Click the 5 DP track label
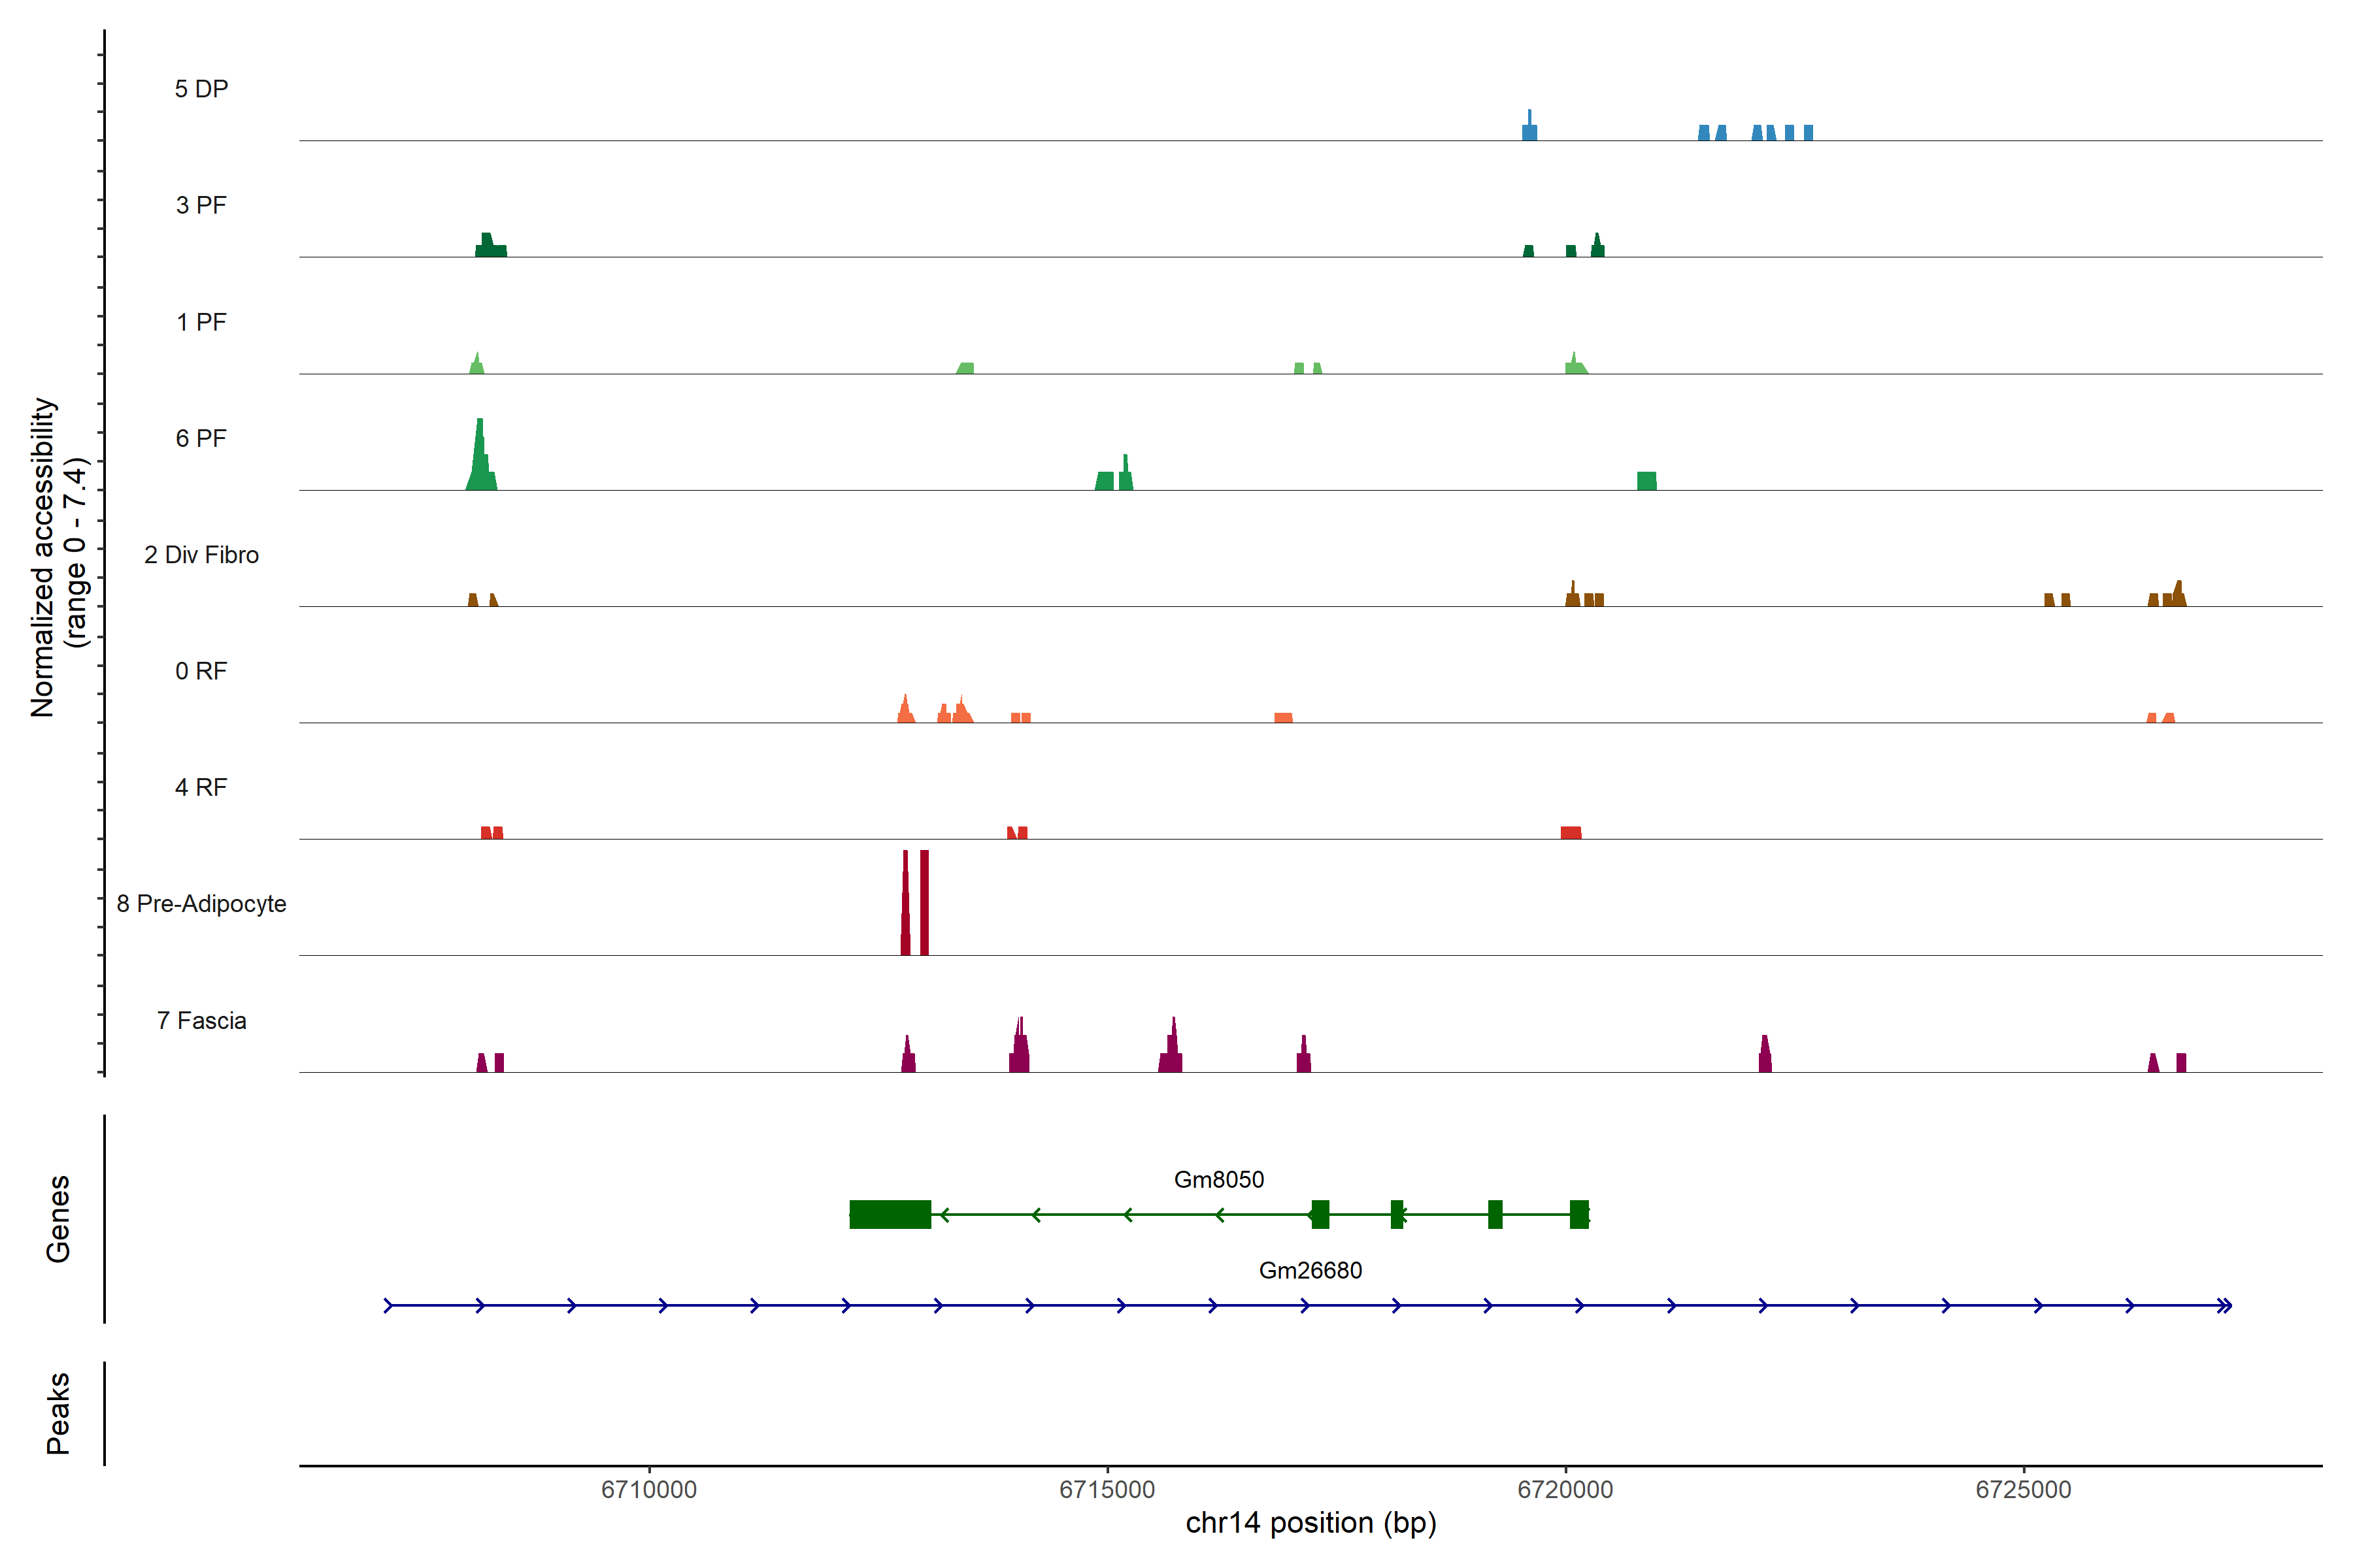 201,89
